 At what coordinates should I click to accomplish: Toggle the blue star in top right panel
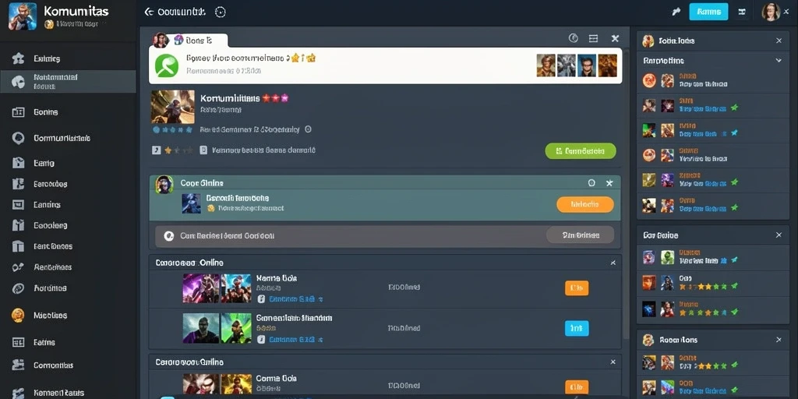(734, 132)
